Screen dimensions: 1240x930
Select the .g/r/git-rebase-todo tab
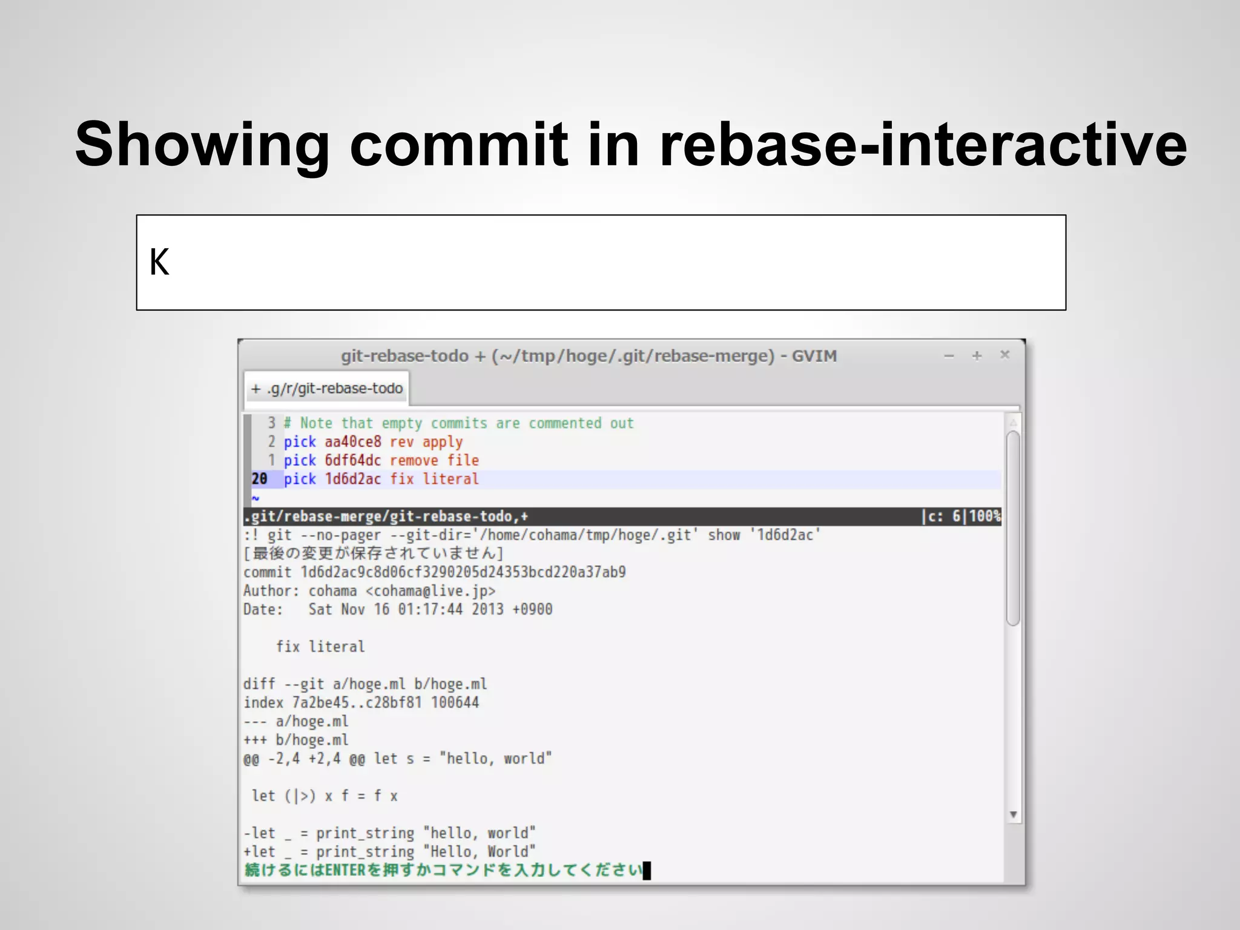tap(327, 388)
